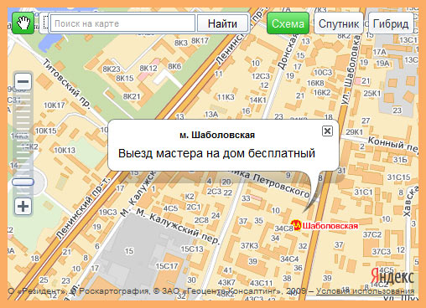Image resolution: width=426 pixels, height=308 pixels.
Task: Focus the Поиск на карте search field
Action: (x=122, y=23)
